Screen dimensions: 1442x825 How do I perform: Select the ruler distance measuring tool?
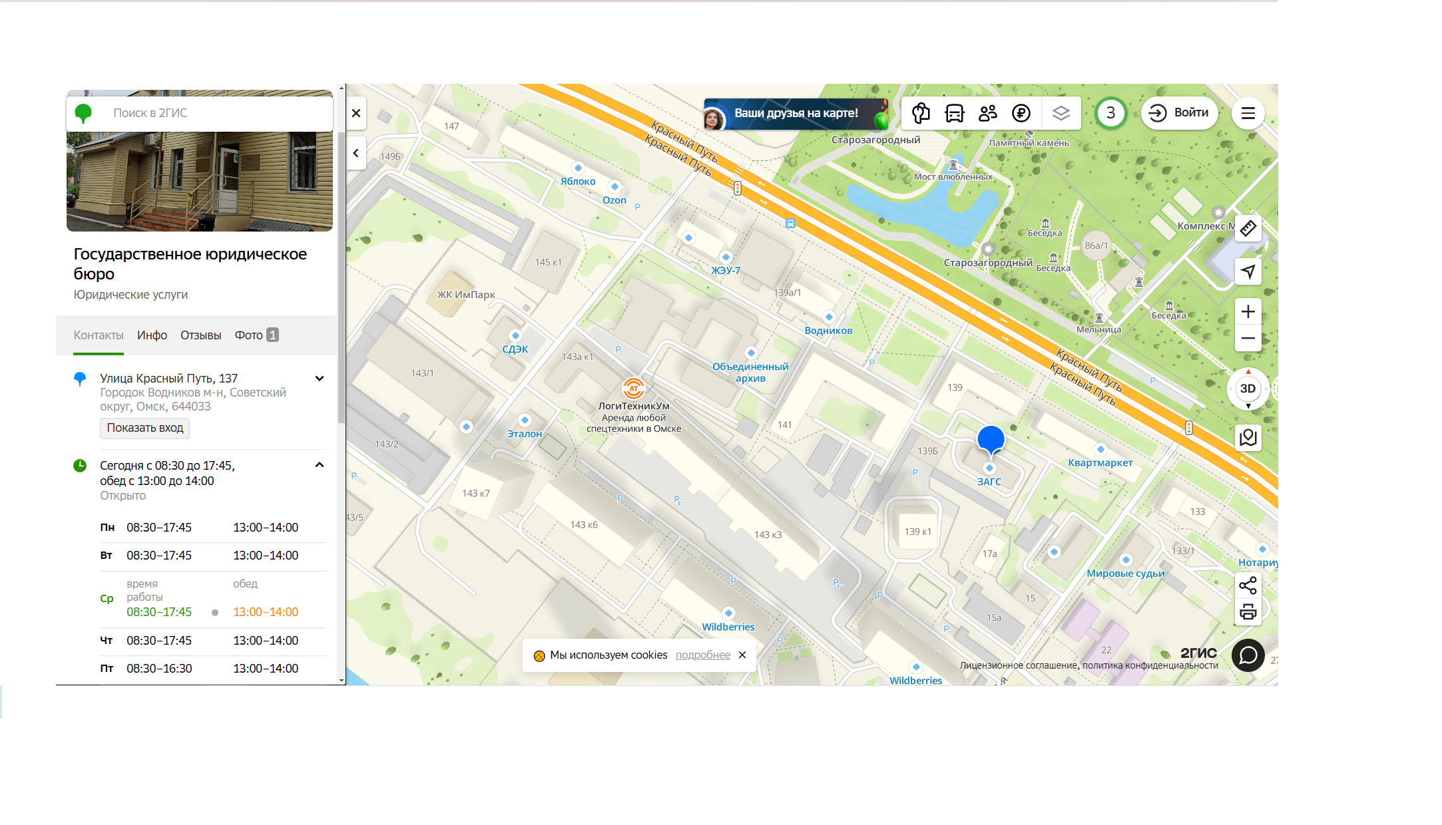[1248, 229]
